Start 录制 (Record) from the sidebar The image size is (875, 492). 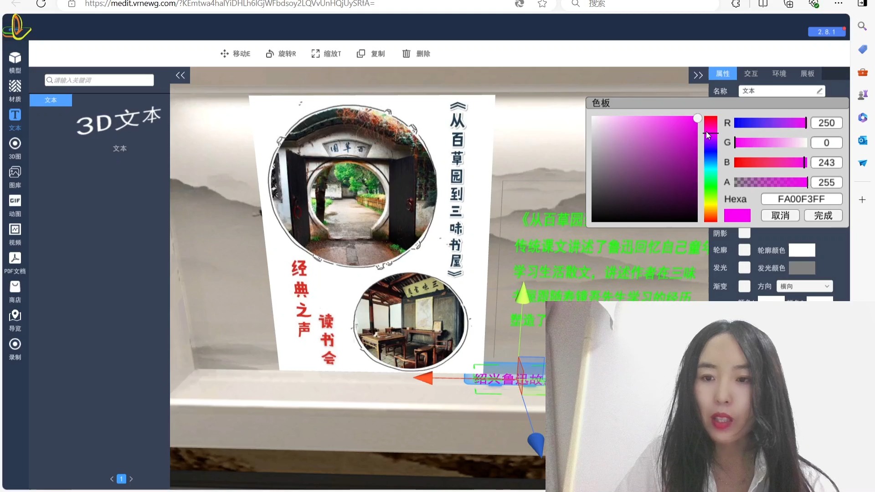click(15, 349)
